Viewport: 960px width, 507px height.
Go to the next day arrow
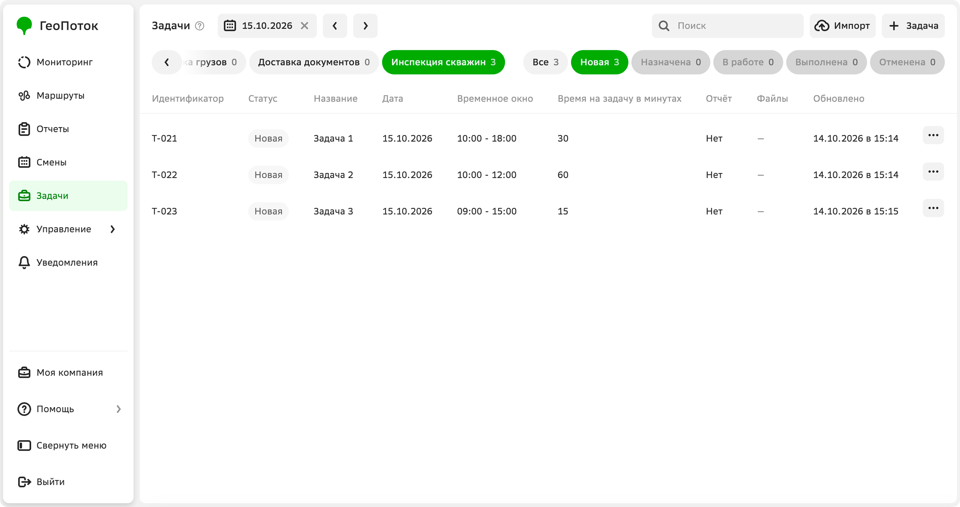tap(365, 26)
